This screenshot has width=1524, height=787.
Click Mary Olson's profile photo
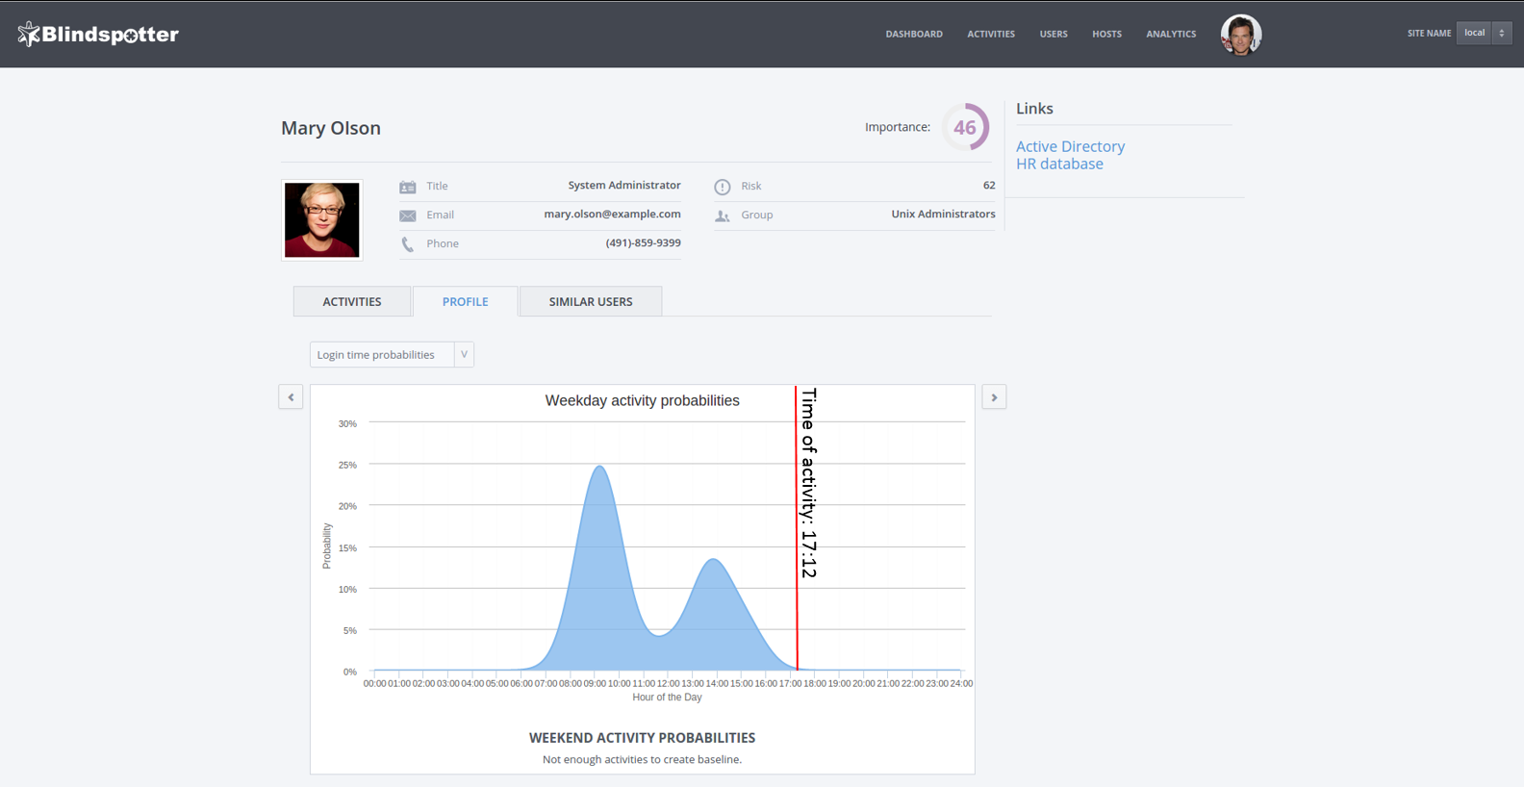pyautogui.click(x=322, y=219)
